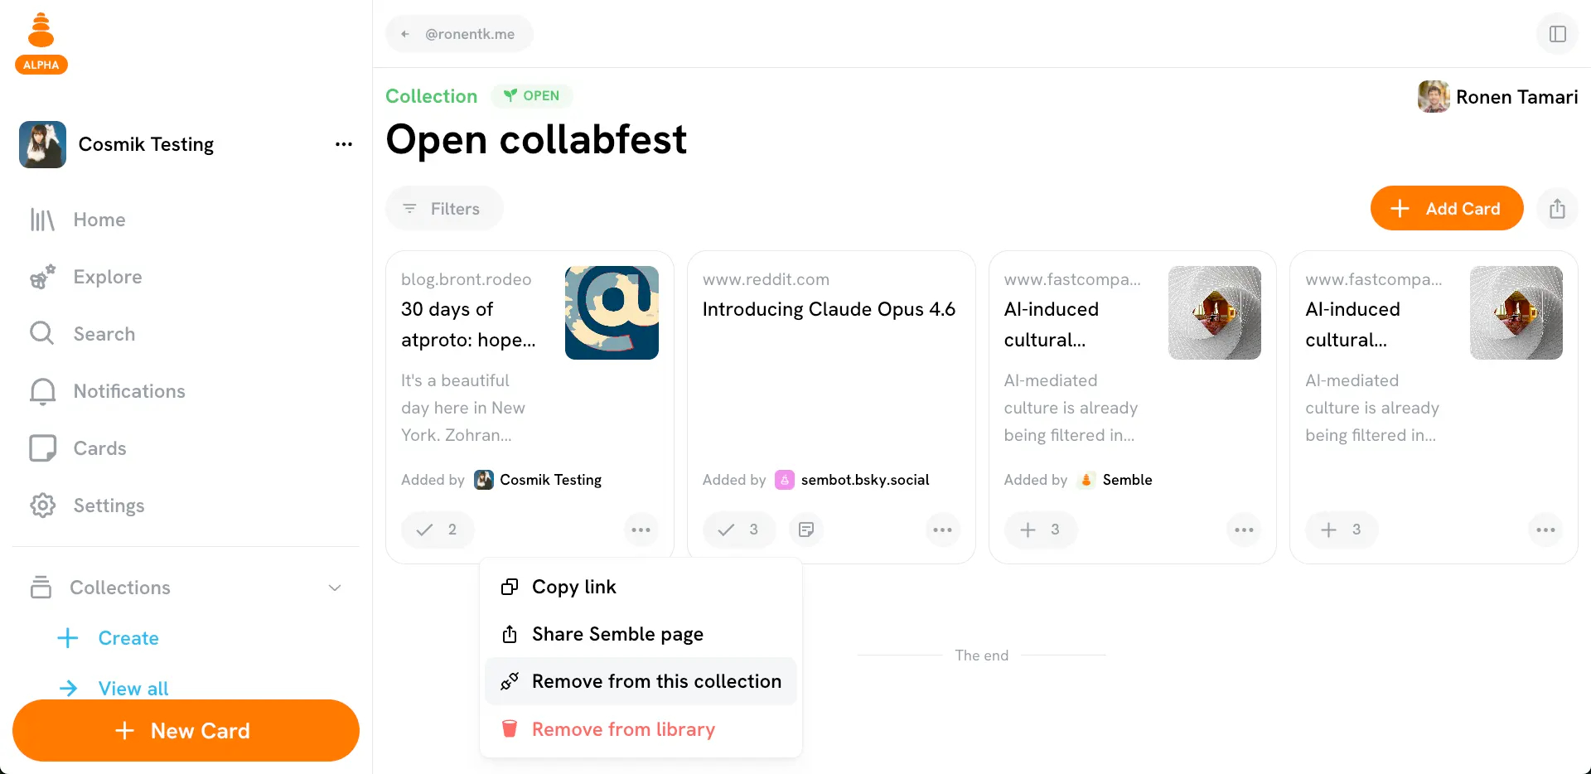Open Cosmik Testing account options menu

[x=343, y=144]
